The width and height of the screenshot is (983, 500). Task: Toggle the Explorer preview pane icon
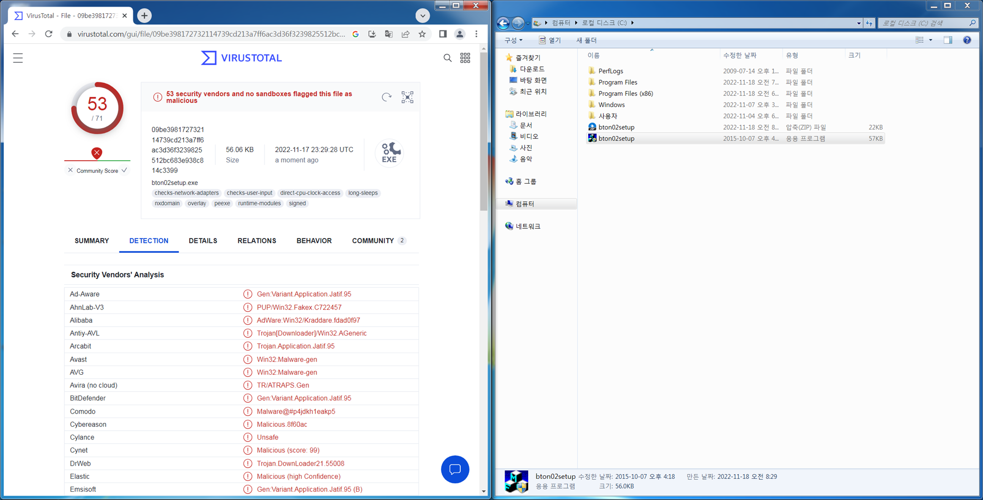948,40
